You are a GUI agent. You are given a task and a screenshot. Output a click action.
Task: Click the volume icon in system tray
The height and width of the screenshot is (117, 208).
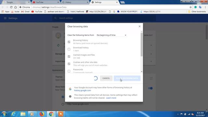point(193,114)
